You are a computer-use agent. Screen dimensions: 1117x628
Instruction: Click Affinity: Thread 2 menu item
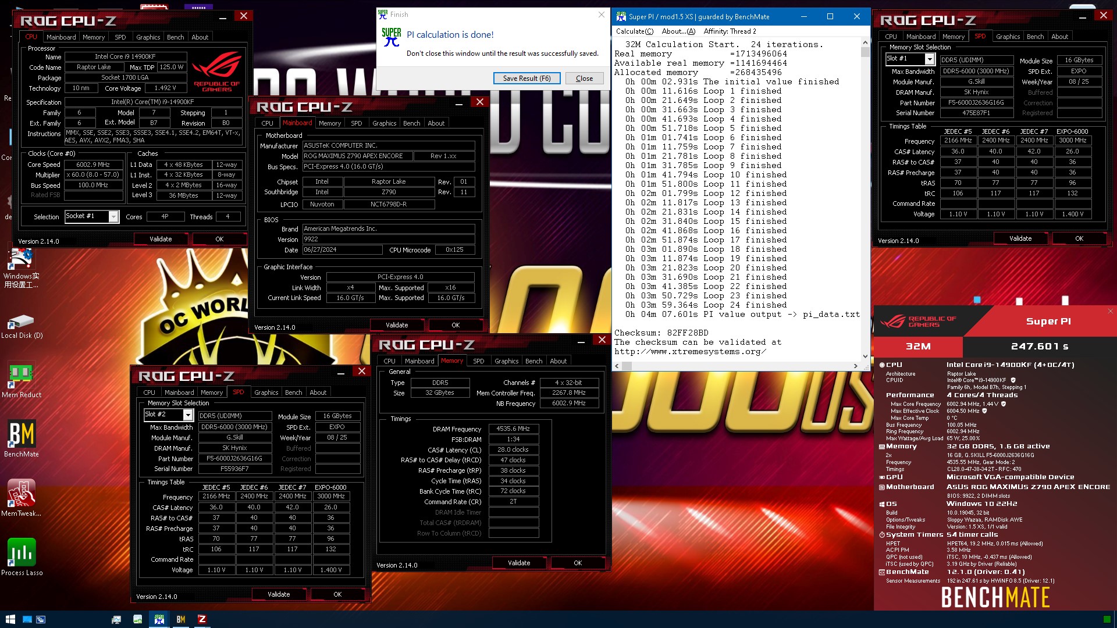(730, 31)
